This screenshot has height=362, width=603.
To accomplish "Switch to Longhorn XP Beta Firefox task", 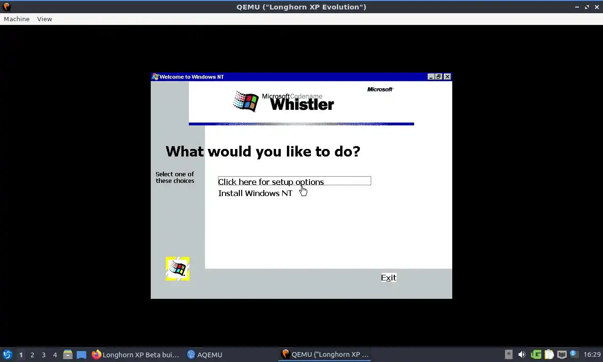I will tap(136, 354).
